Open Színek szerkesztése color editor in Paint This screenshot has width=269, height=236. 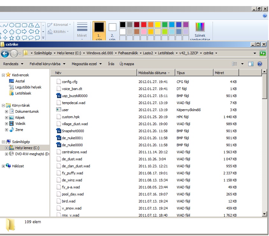200,31
